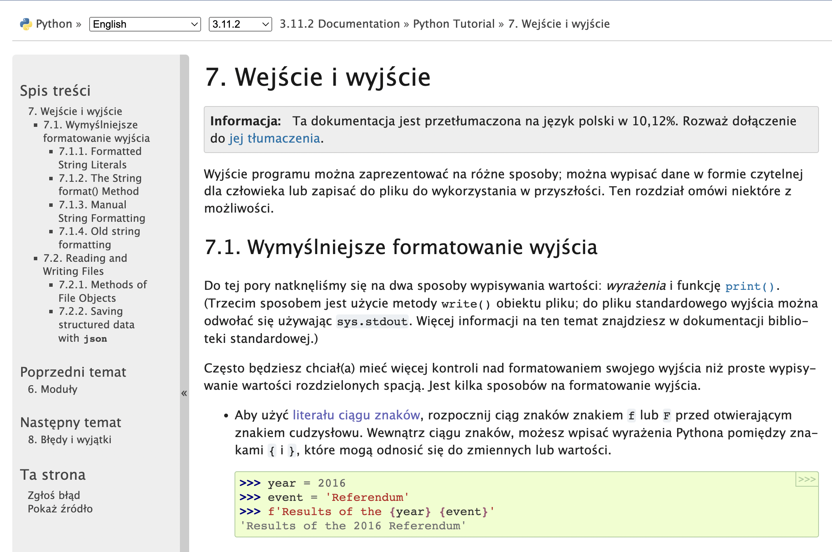The image size is (832, 552).
Task: Toggle the >>> prompt hide button in the code block
Action: [807, 479]
